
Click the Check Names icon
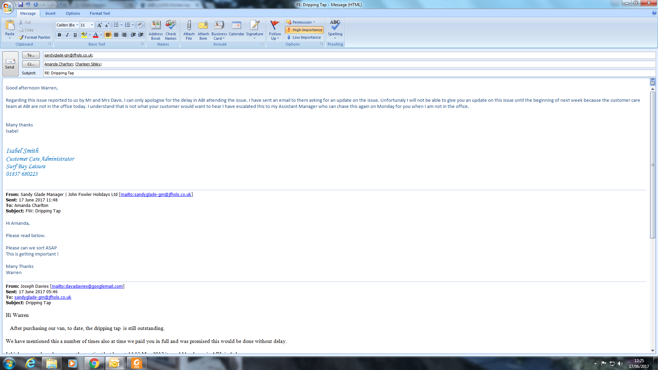(x=171, y=26)
